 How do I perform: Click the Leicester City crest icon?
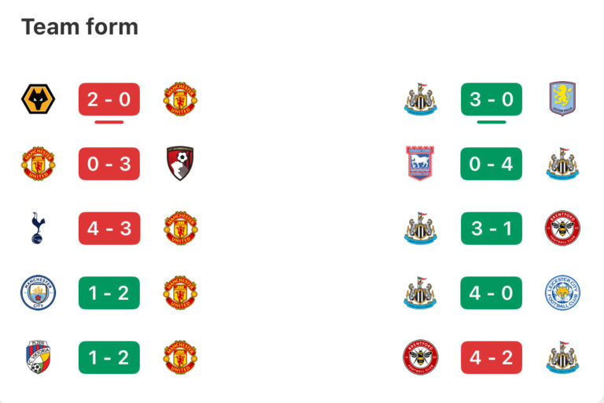(562, 293)
